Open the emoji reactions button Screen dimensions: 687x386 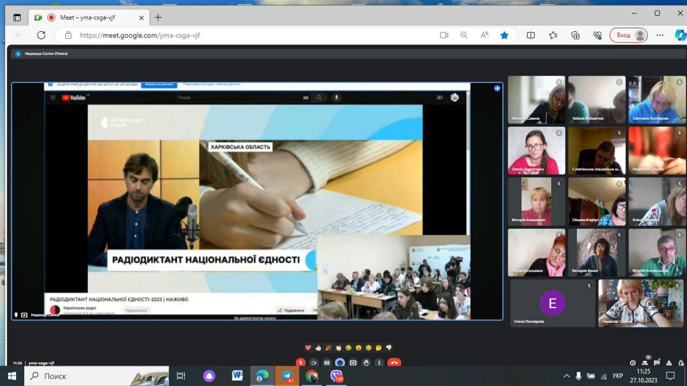click(x=340, y=362)
